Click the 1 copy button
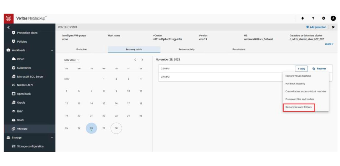Viewport: 340px width, 166px height. [301, 69]
